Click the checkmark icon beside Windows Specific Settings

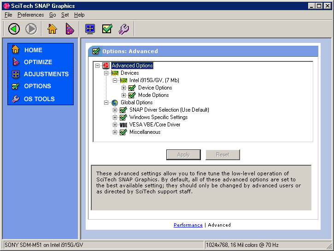tap(123, 117)
